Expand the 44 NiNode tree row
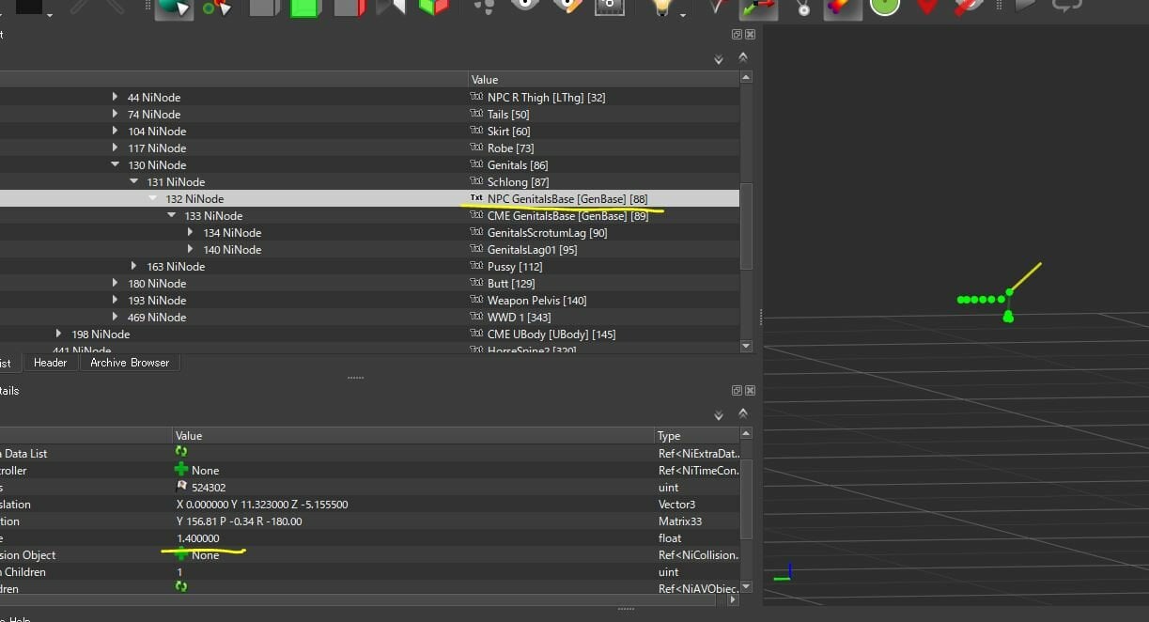This screenshot has height=622, width=1149. pos(116,97)
